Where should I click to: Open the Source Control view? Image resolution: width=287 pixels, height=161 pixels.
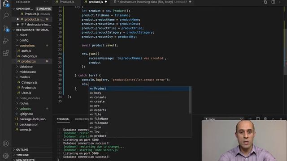pyautogui.click(x=6, y=29)
